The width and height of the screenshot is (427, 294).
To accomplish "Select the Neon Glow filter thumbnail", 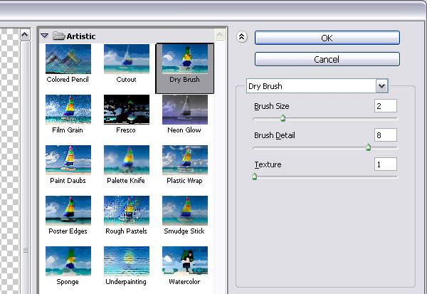I will [x=184, y=110].
